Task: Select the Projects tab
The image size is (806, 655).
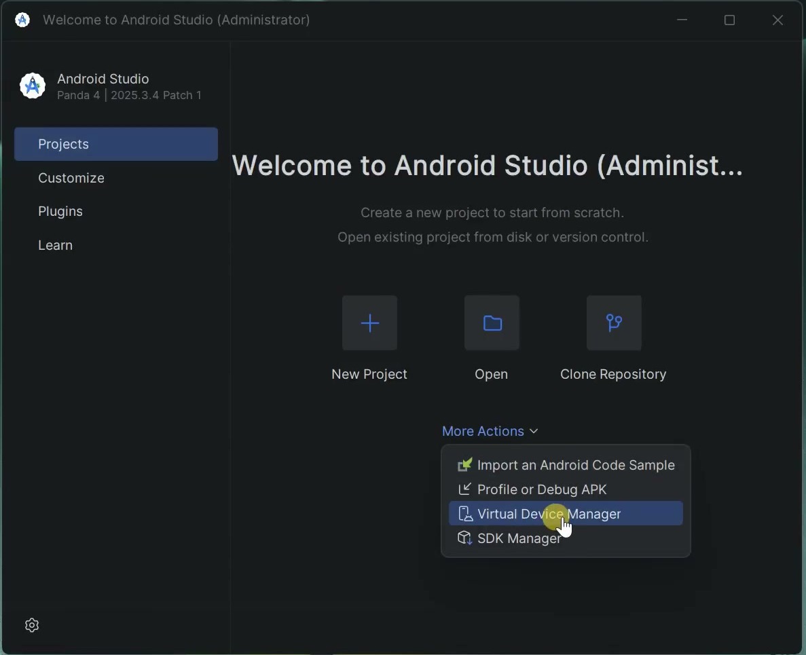Action: (x=116, y=144)
